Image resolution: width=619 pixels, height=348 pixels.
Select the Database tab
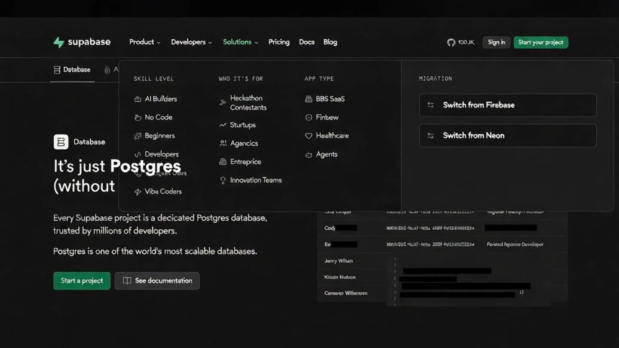72,70
